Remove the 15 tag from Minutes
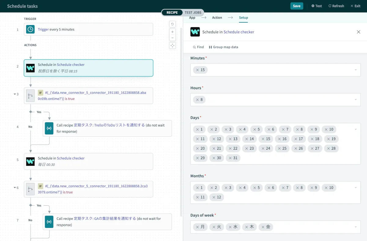The image size is (367, 241). [197, 70]
